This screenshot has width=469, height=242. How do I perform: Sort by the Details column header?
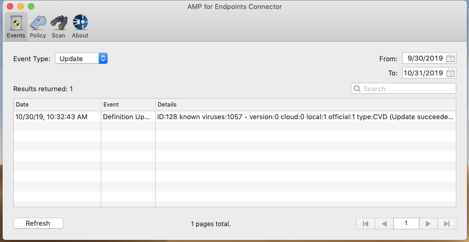pyautogui.click(x=305, y=104)
